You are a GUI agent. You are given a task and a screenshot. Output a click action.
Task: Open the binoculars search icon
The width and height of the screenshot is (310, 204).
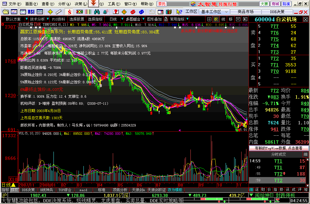[97, 12]
